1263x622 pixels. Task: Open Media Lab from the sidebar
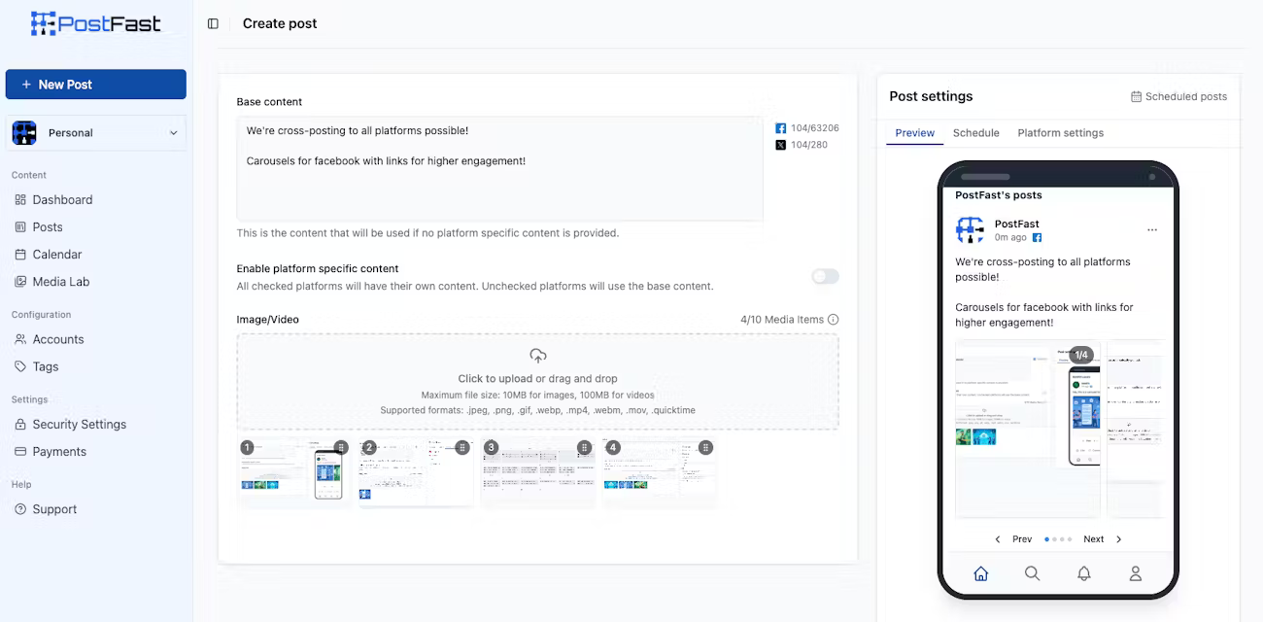click(x=21, y=281)
